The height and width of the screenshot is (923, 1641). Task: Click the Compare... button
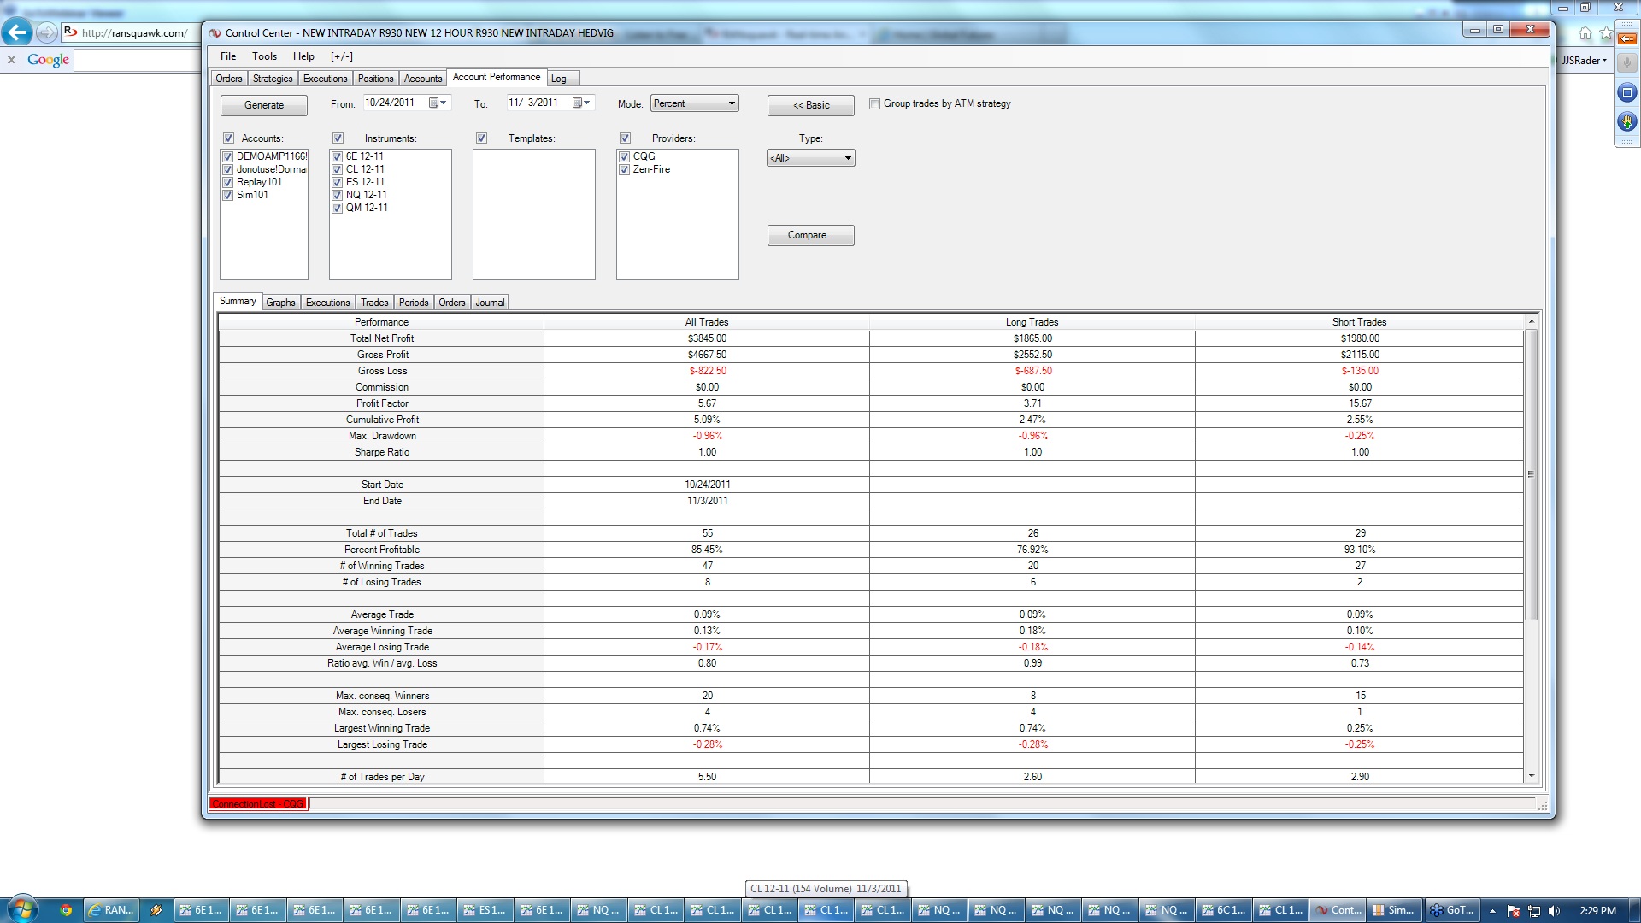811,235
